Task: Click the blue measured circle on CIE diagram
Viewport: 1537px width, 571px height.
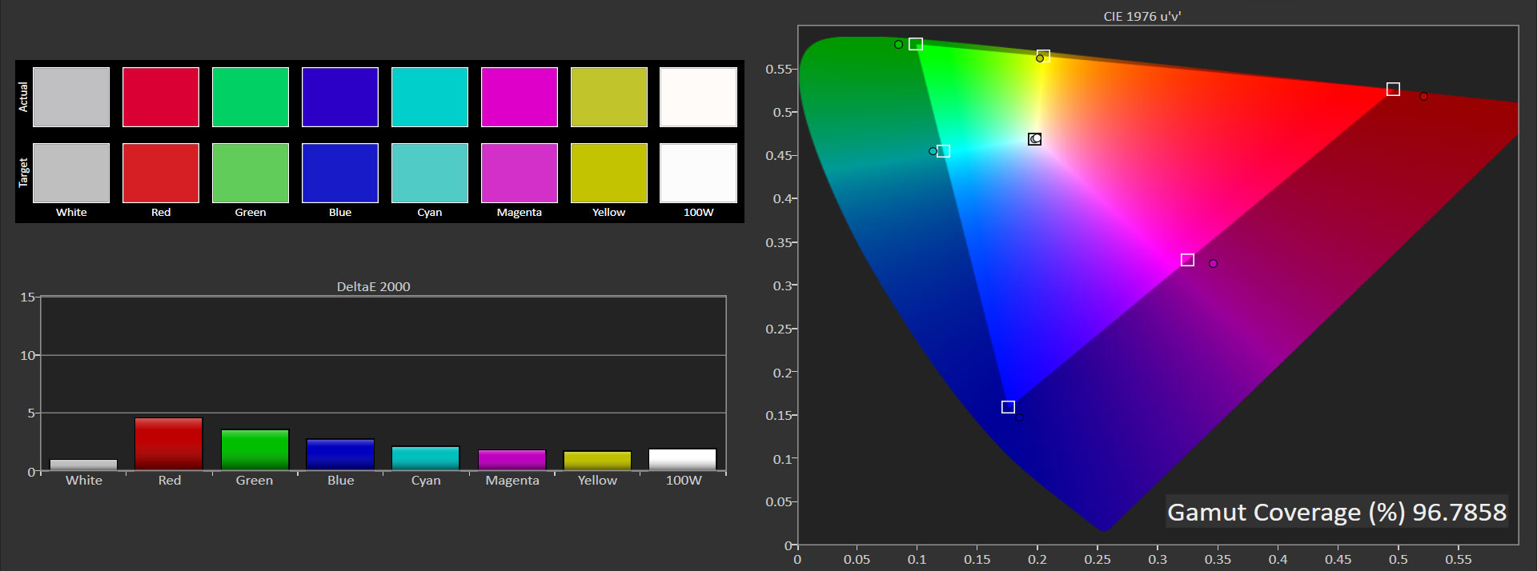Action: (x=1019, y=417)
